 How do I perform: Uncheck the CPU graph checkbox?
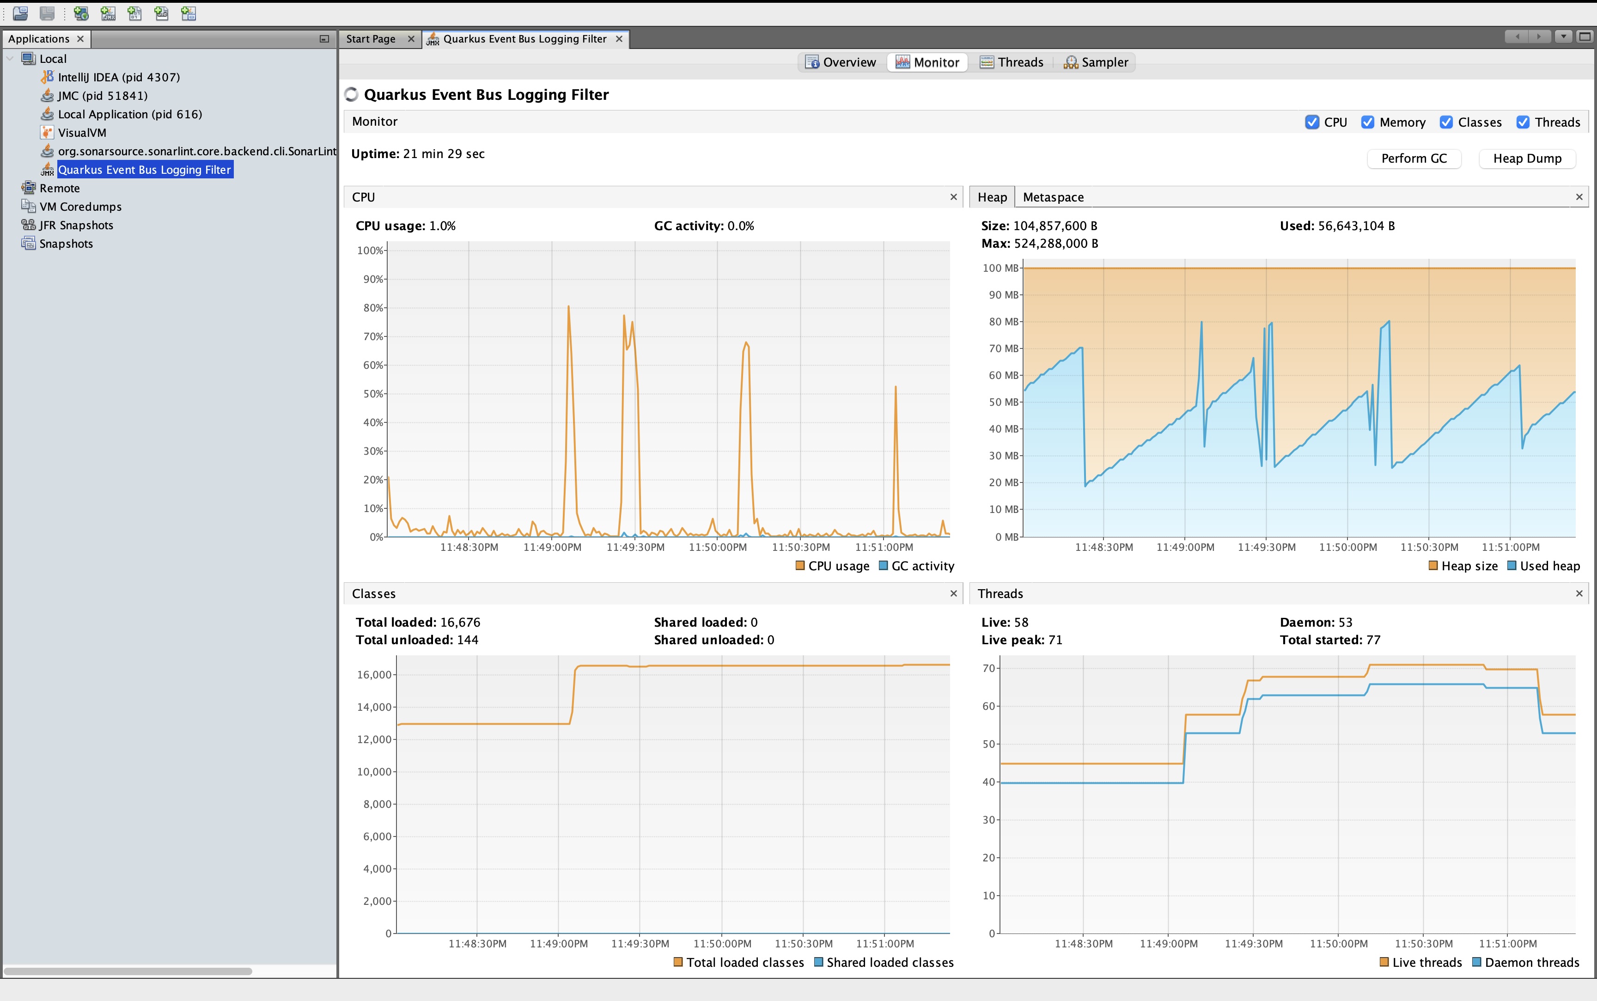coord(1312,122)
